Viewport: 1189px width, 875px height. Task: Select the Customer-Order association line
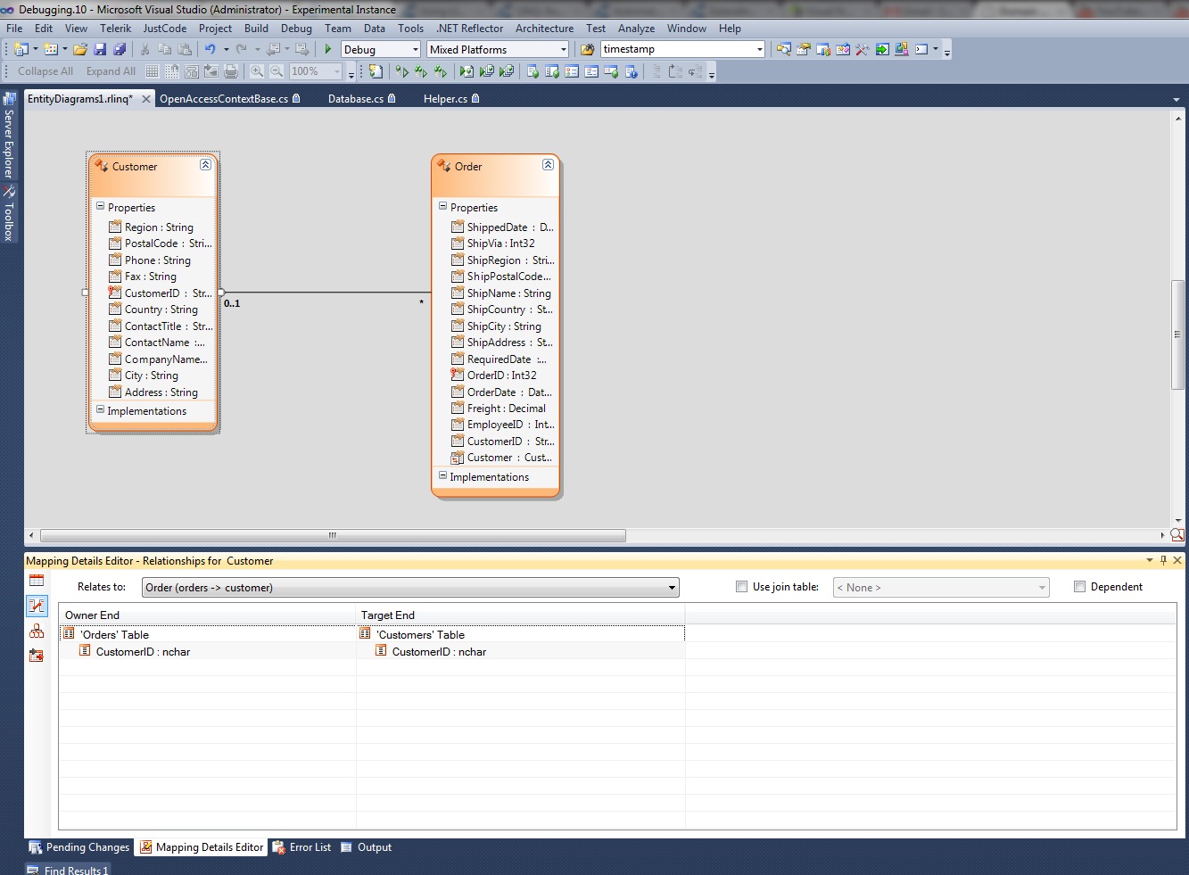[x=326, y=292]
